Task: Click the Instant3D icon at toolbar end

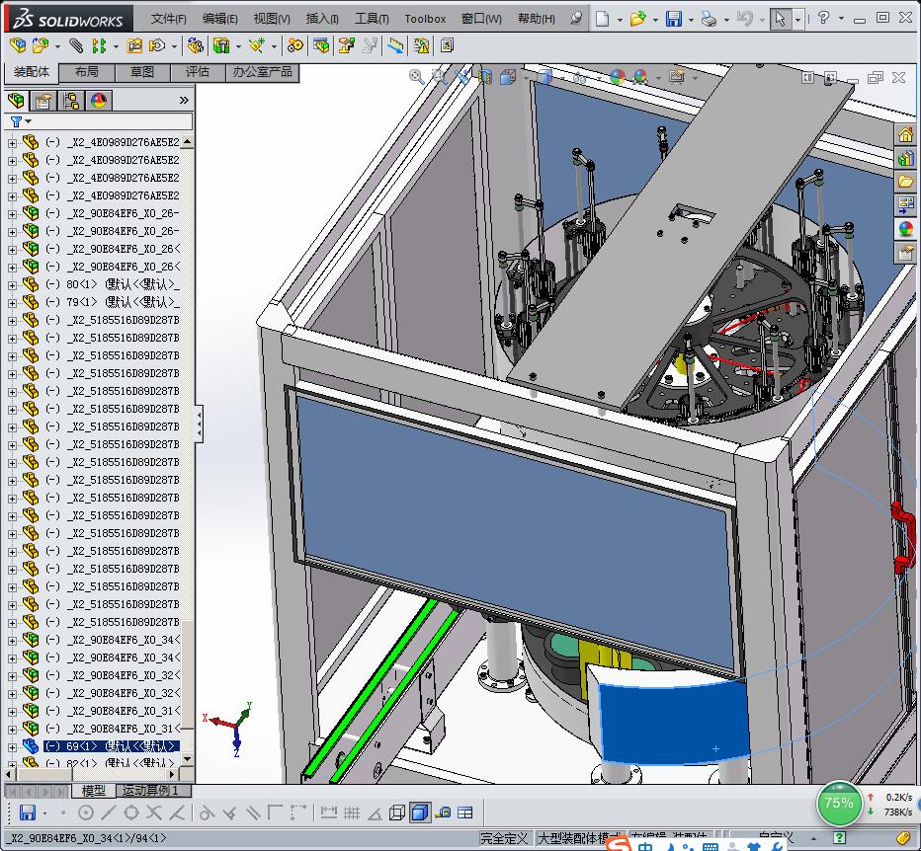Action: pyautogui.click(x=447, y=45)
